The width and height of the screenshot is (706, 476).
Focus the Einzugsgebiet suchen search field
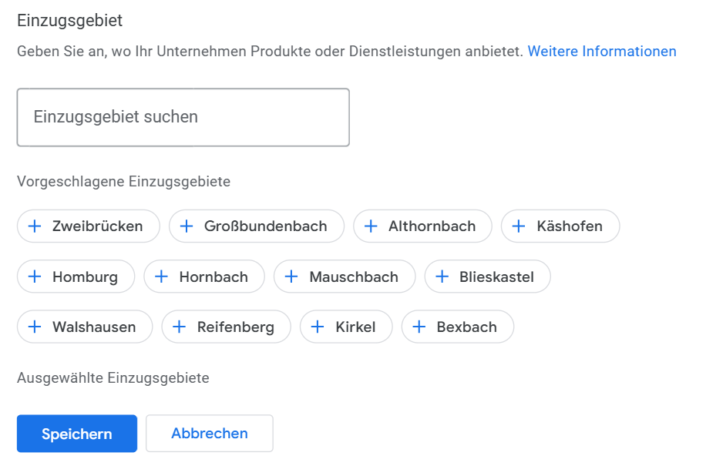183,117
